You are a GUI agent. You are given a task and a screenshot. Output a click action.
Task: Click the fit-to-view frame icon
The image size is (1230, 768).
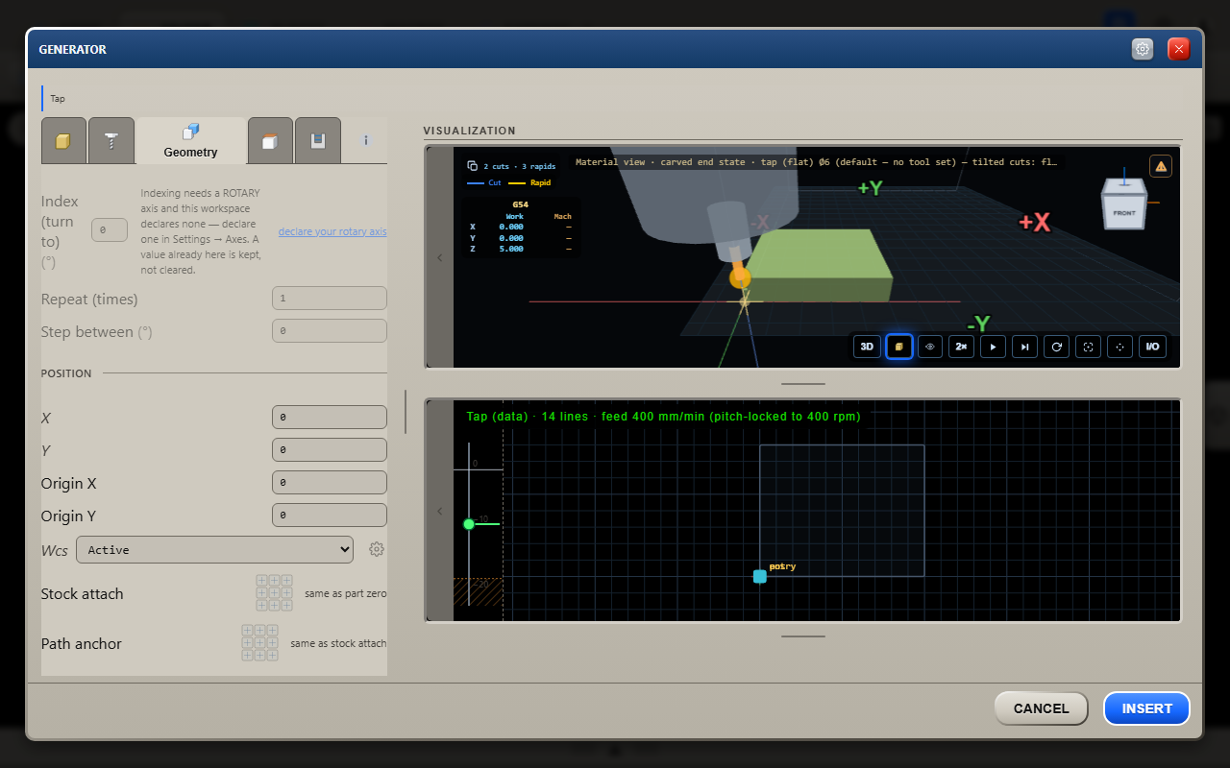(1088, 347)
